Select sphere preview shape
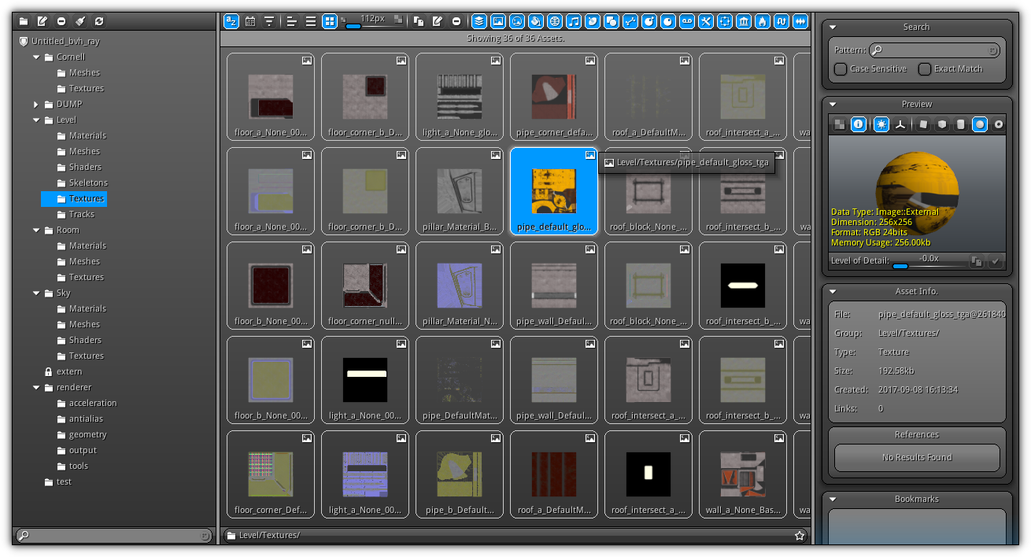Viewport: 1031px width, 557px height. pos(980,124)
